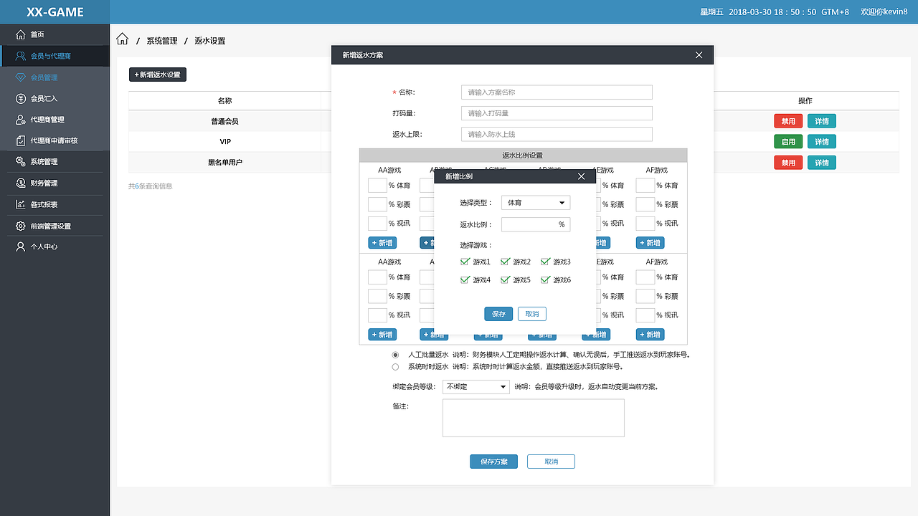
Task: Click the 代理商申请审核 document icon
Action: 20,140
